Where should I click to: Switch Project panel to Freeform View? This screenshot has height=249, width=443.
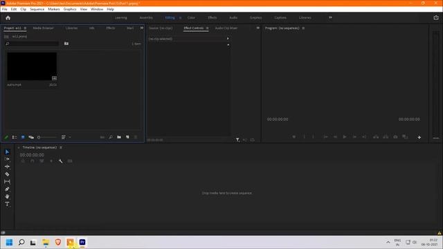pos(31,137)
